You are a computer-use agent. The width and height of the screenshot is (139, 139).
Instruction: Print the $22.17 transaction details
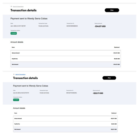[109, 78]
